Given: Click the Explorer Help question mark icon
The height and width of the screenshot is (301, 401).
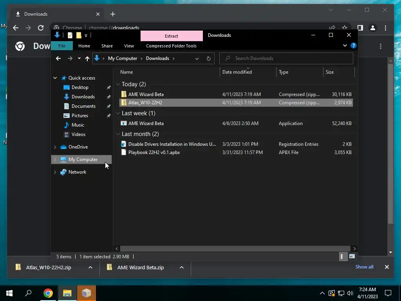Looking at the screenshot, I should coord(354,45).
